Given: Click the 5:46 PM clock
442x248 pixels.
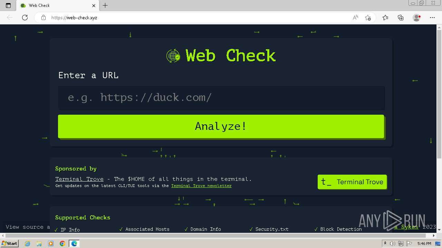Looking at the screenshot, I should (424, 244).
